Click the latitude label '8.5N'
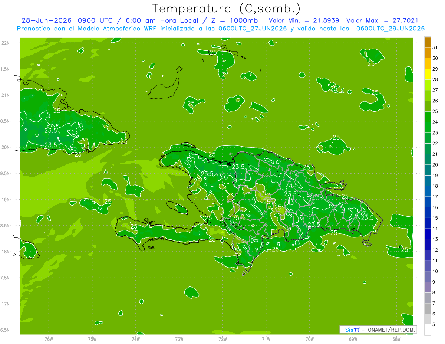 click(6, 226)
